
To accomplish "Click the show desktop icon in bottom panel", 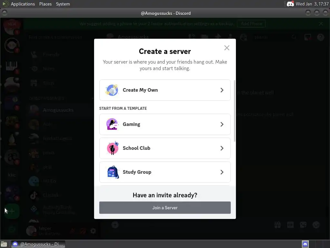I will [4, 244].
